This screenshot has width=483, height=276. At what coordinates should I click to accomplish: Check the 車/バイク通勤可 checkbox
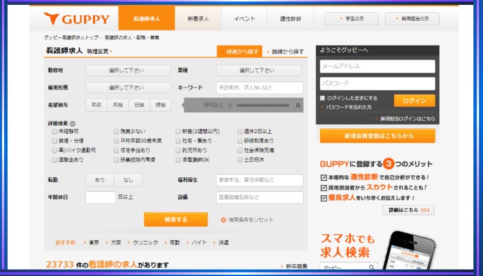[x=55, y=150]
